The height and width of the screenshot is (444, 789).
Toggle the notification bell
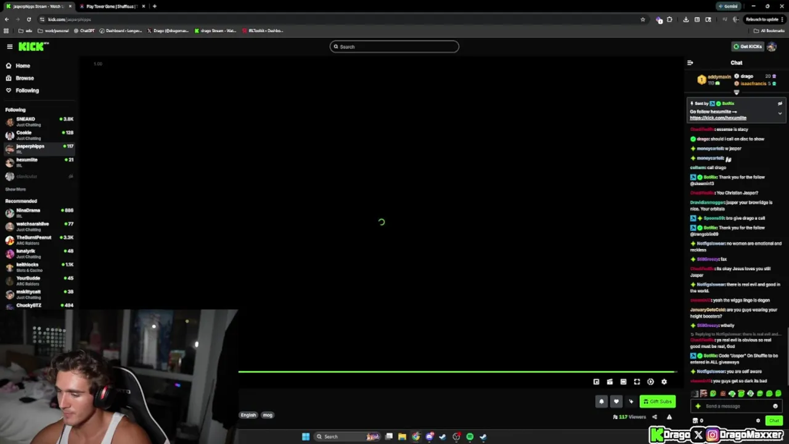tap(602, 401)
